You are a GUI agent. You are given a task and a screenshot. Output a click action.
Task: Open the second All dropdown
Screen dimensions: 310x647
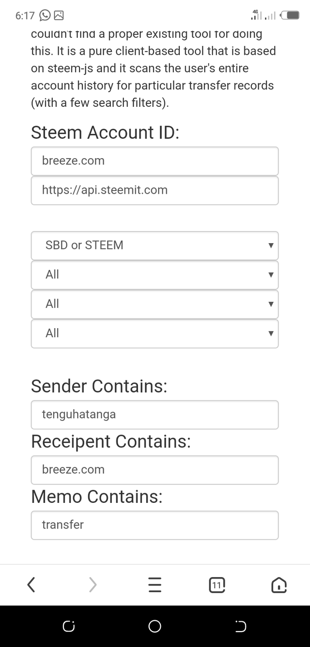tap(155, 304)
